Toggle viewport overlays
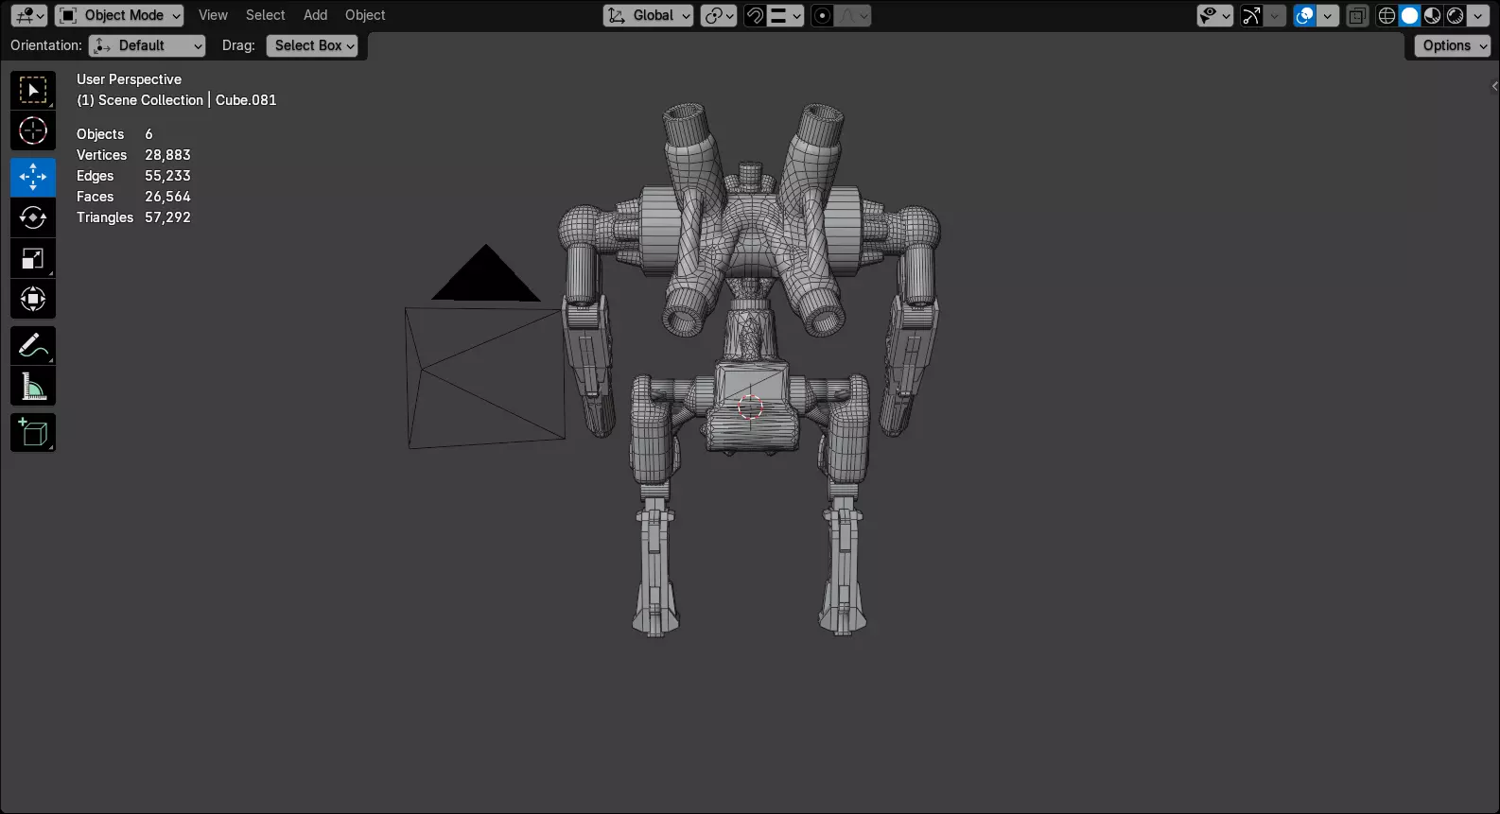1500x814 pixels. click(x=1304, y=15)
